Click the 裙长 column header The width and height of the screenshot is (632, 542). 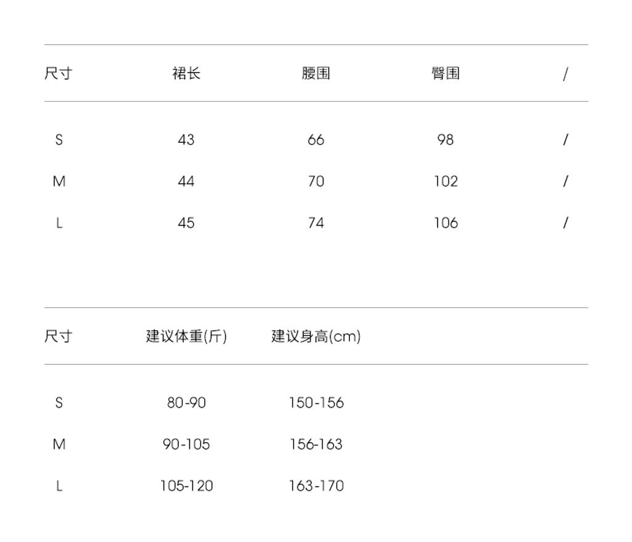tap(186, 74)
